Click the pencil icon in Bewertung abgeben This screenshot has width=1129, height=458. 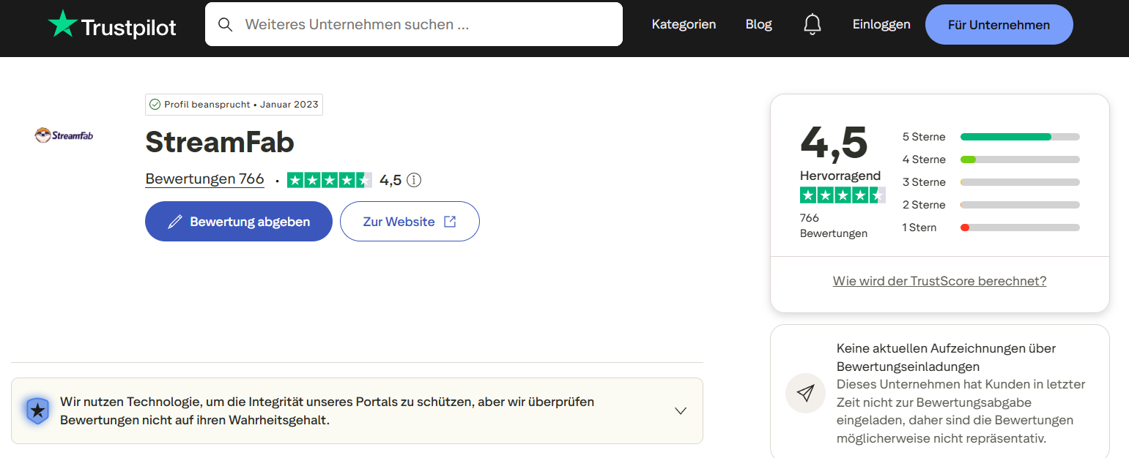point(175,222)
